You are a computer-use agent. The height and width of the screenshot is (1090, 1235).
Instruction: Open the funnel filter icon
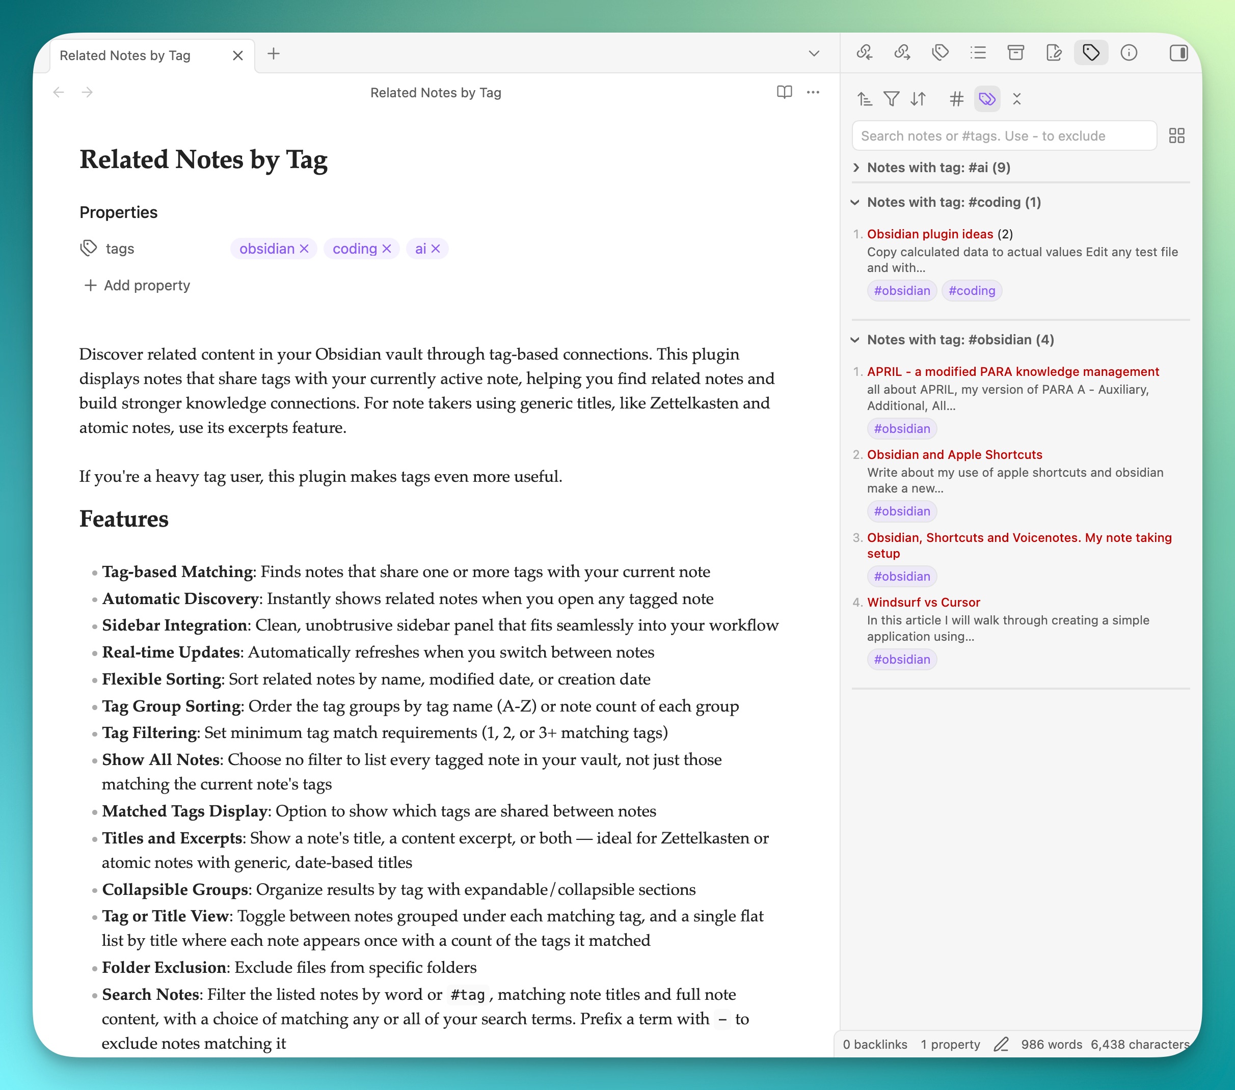[x=891, y=99]
